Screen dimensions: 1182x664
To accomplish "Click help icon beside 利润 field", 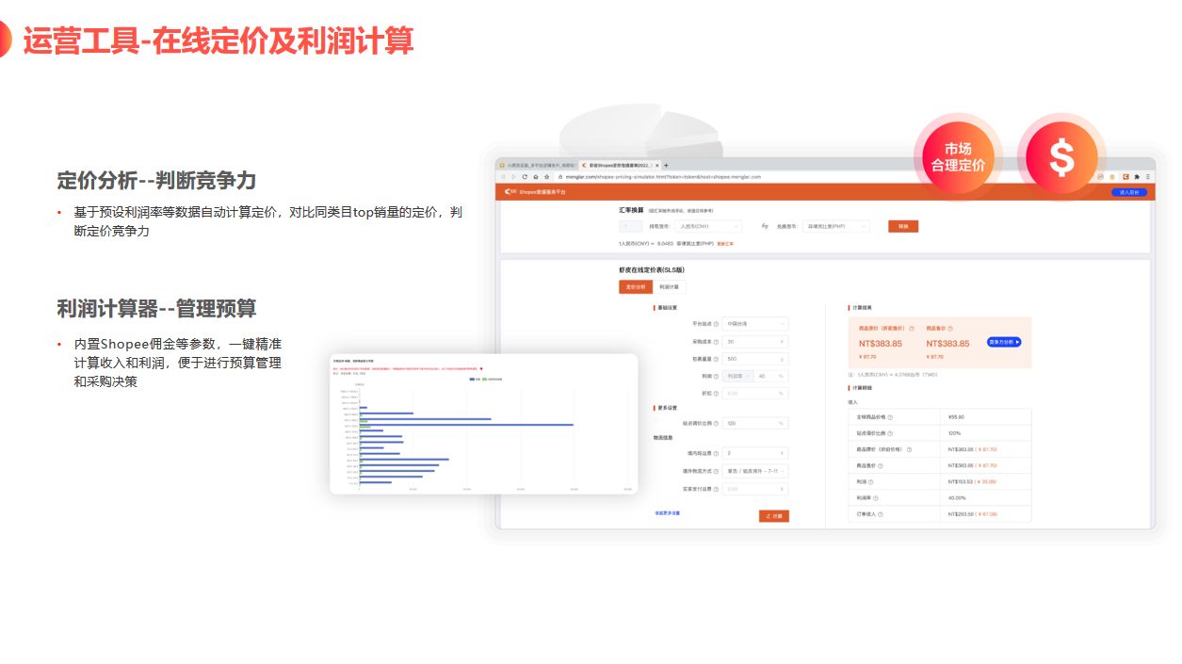I will pos(716,376).
